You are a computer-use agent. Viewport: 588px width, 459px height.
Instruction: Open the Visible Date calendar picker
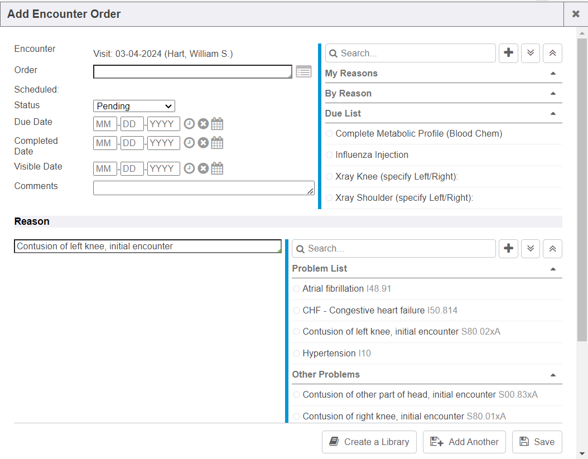(217, 168)
